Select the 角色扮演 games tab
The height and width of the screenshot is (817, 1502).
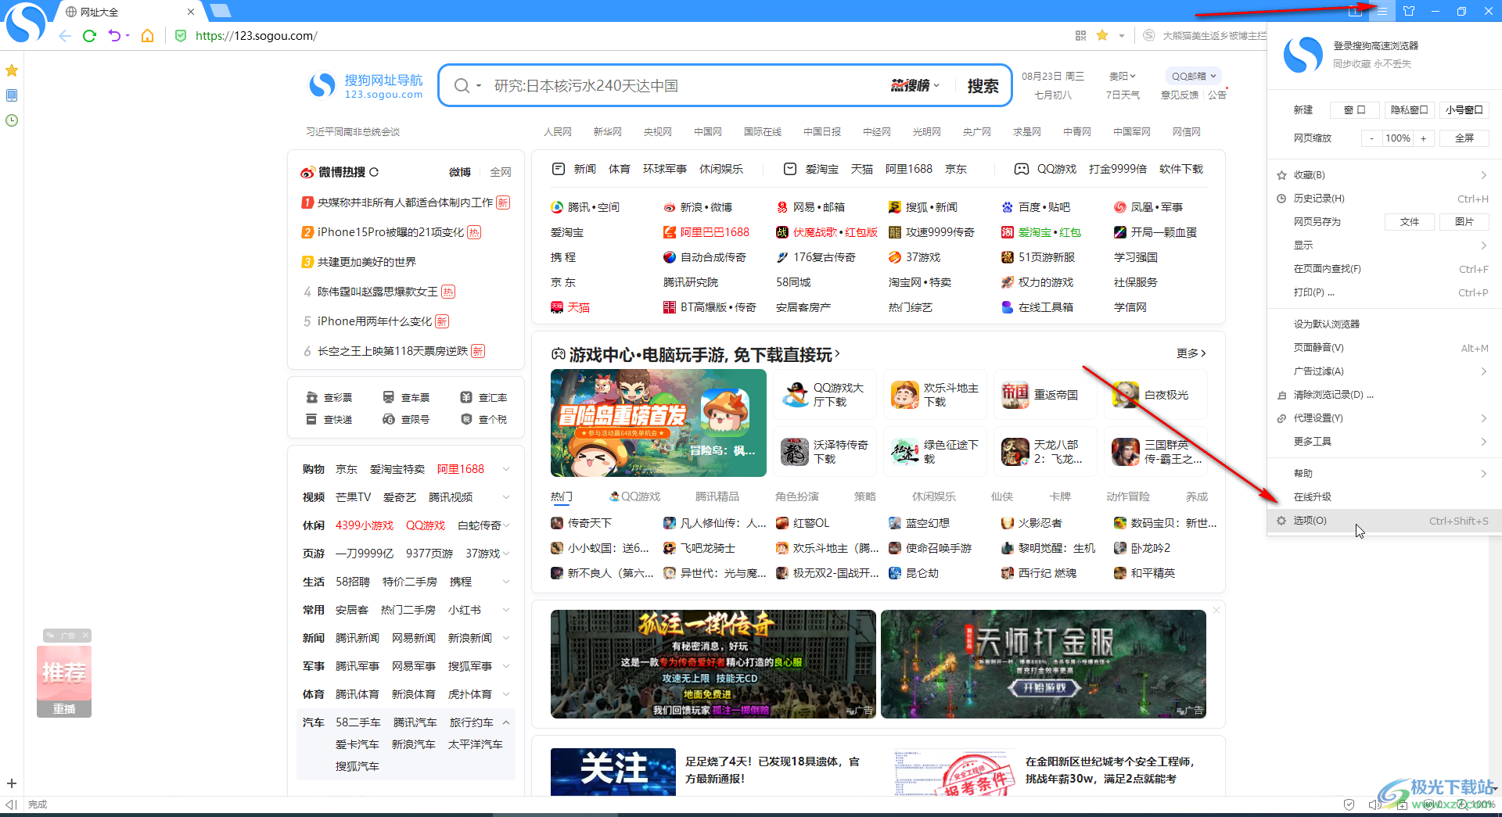(797, 496)
